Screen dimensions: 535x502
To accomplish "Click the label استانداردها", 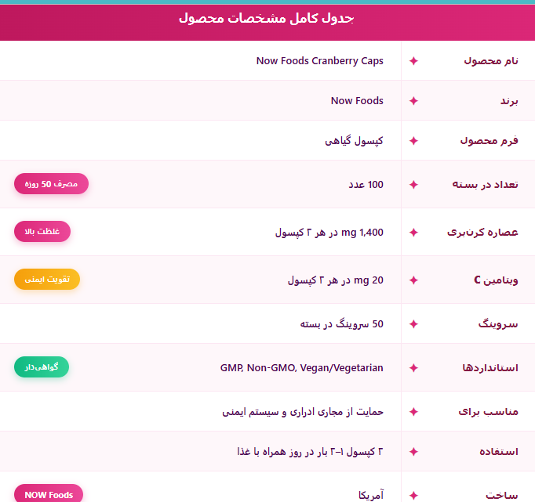I will coord(490,368).
